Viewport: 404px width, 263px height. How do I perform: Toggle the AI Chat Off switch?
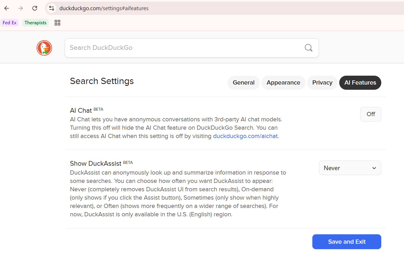click(x=371, y=114)
